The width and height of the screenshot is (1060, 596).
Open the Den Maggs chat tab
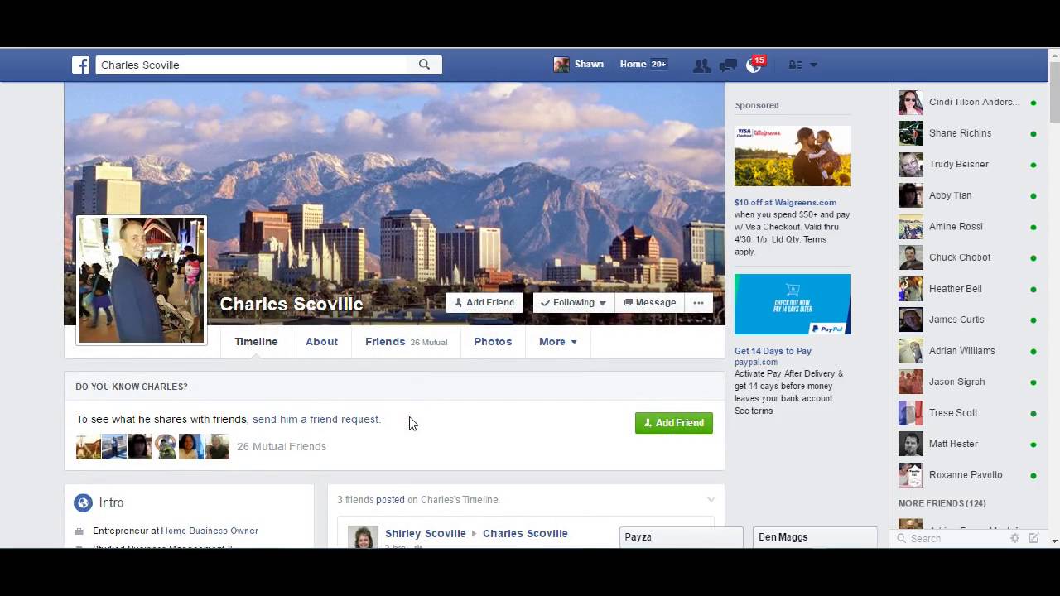[x=815, y=537]
